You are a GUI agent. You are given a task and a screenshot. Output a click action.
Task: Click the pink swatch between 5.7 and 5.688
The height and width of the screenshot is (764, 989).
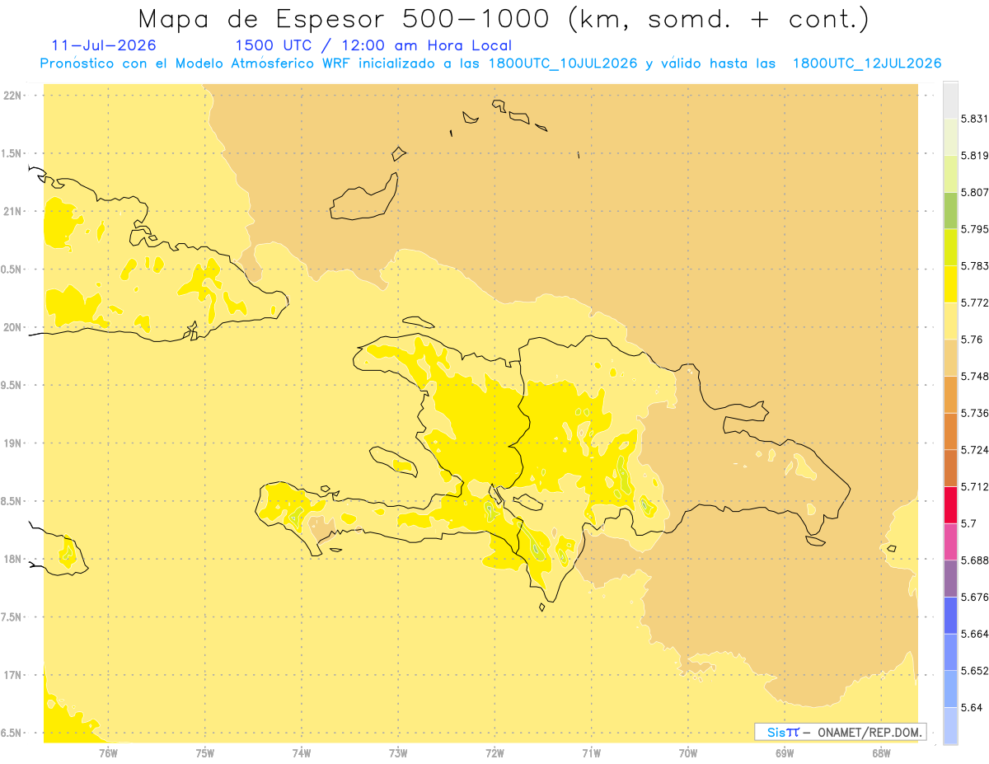point(950,541)
